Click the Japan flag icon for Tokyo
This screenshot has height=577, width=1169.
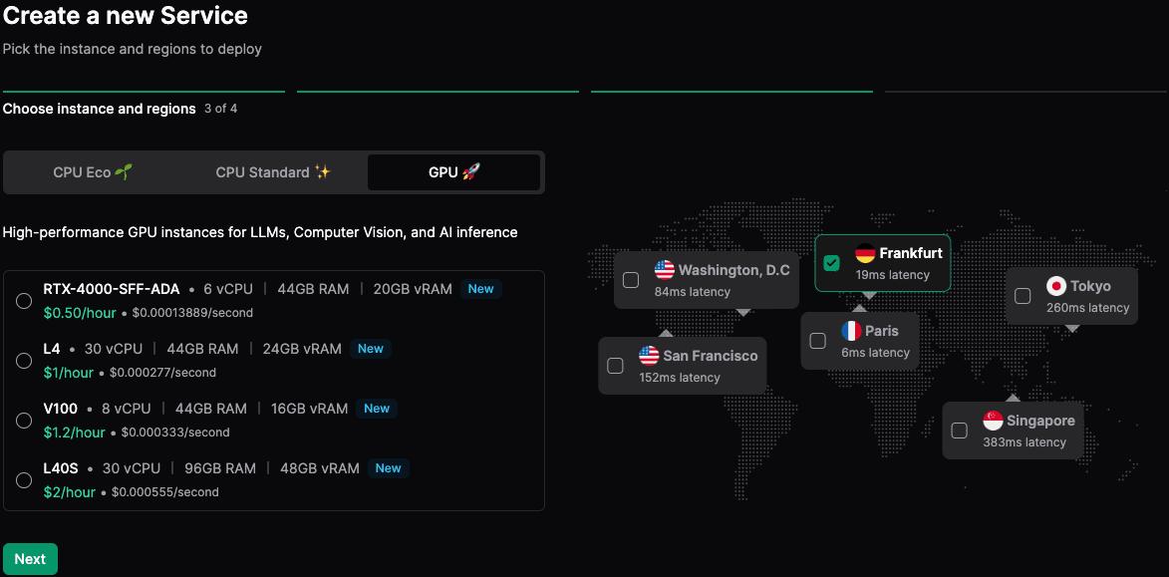click(1056, 286)
